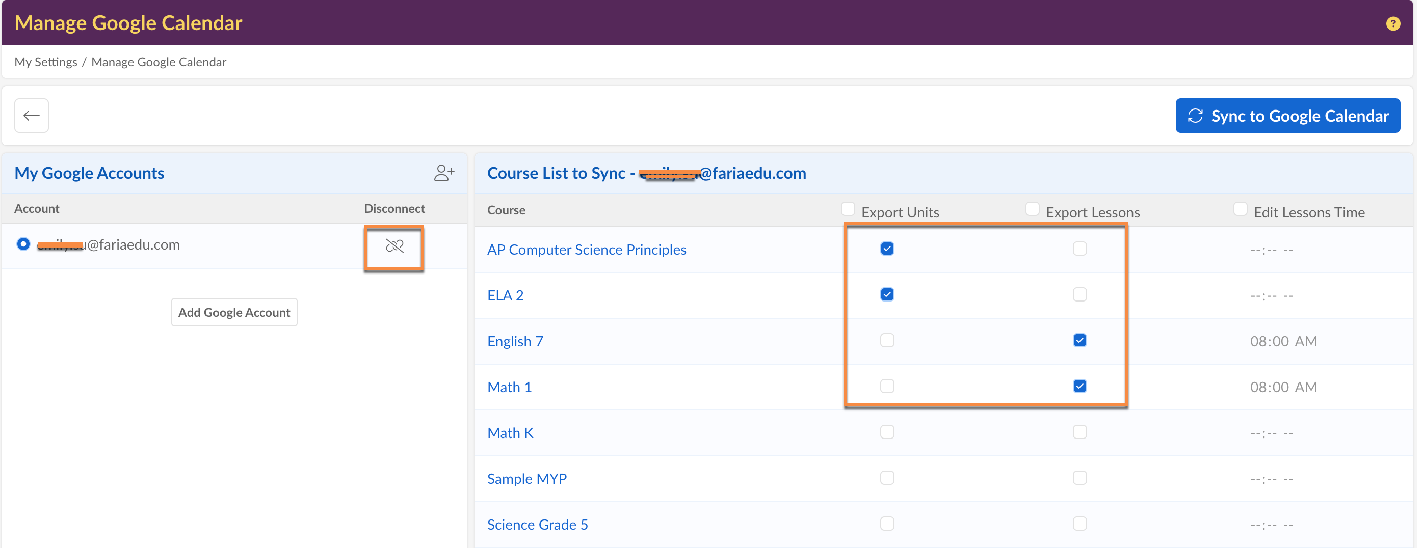Edit the 08:00 AM lesson time for Math 1
Image resolution: width=1423 pixels, height=548 pixels.
pyautogui.click(x=1283, y=387)
